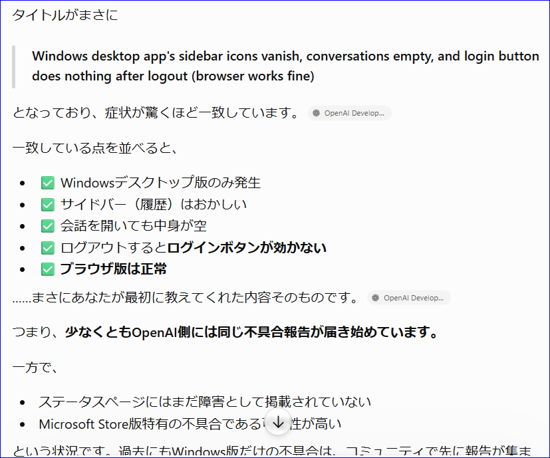Open the OpenAI Develop... chip after 内容そのものです
550x458 pixels.
(x=409, y=298)
